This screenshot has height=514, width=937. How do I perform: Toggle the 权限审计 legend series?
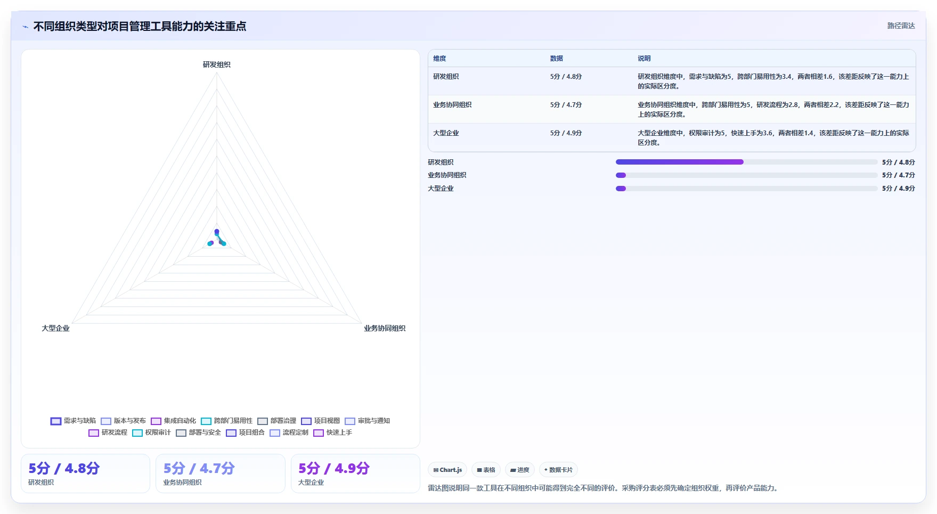151,433
